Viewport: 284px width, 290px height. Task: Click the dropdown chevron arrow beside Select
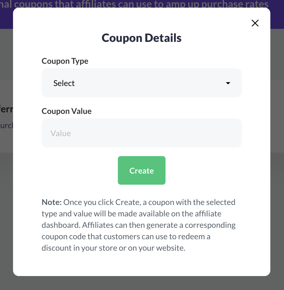click(x=228, y=83)
